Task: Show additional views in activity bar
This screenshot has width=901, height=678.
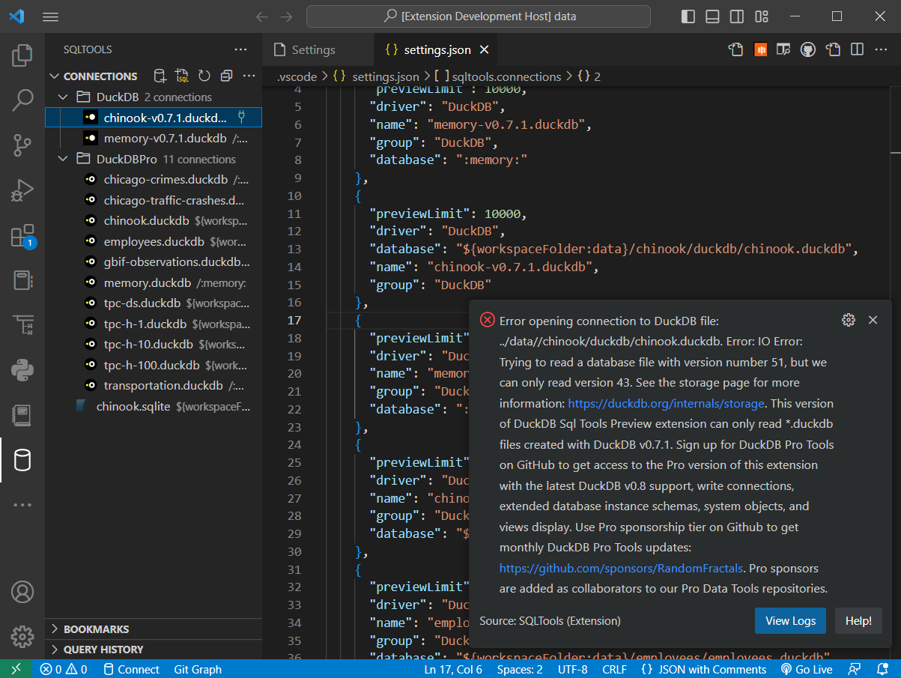Action: pos(22,505)
